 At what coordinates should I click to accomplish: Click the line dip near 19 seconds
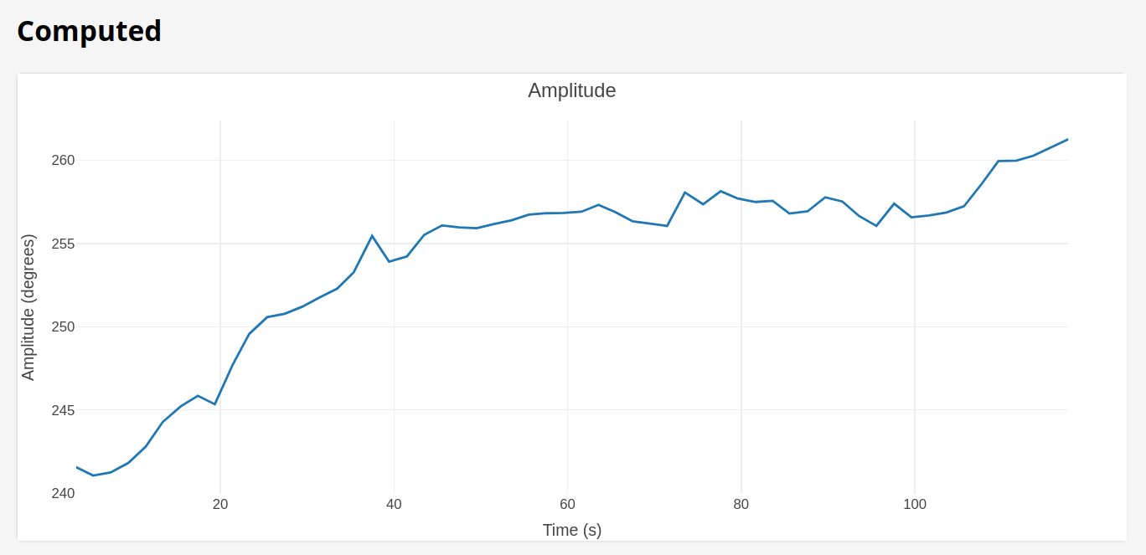pos(215,404)
